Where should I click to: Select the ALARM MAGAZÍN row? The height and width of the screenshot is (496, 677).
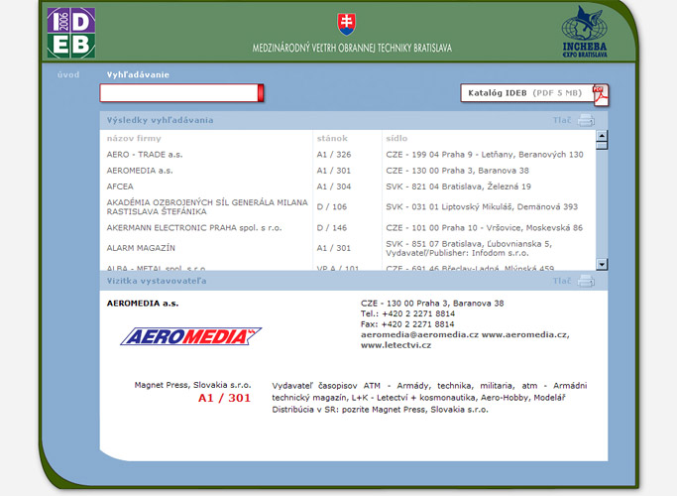[x=348, y=248]
